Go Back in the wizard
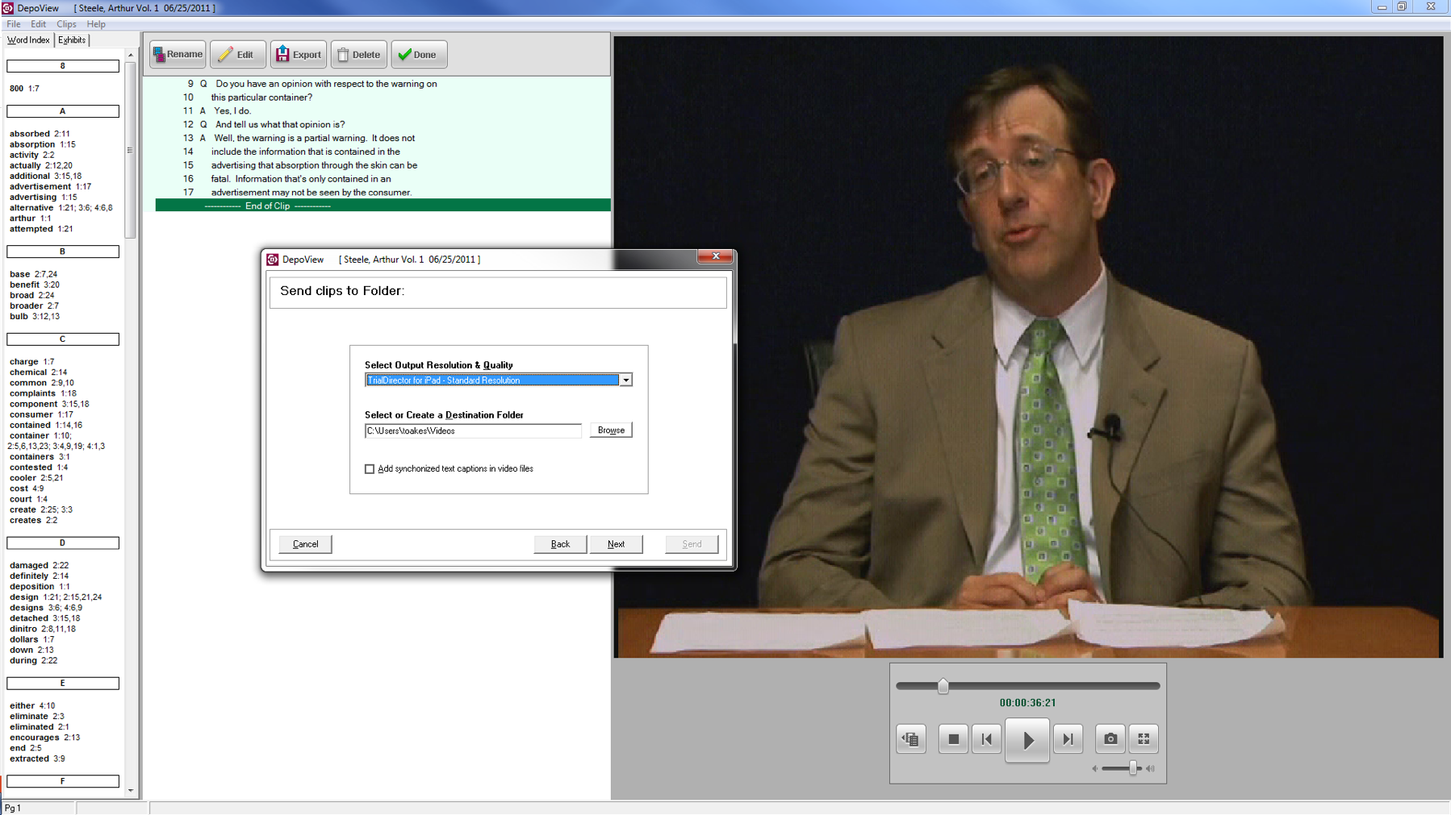Viewport: 1451px width, 815px height. click(x=560, y=544)
